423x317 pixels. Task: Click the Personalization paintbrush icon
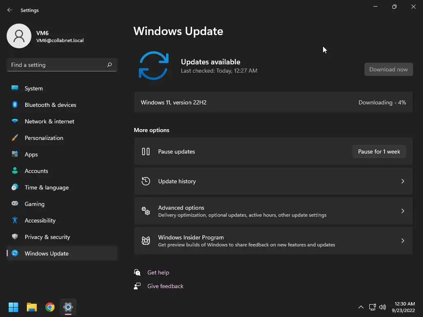point(15,138)
